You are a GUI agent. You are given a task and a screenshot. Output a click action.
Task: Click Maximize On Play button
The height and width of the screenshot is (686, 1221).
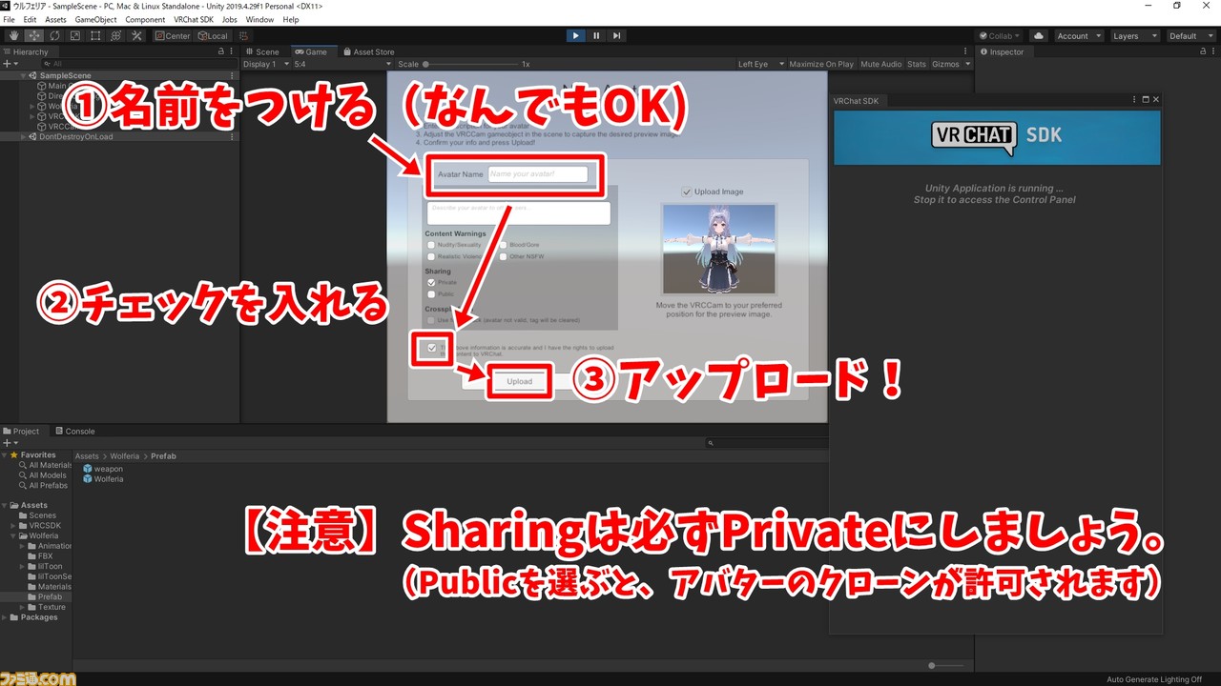coord(821,64)
